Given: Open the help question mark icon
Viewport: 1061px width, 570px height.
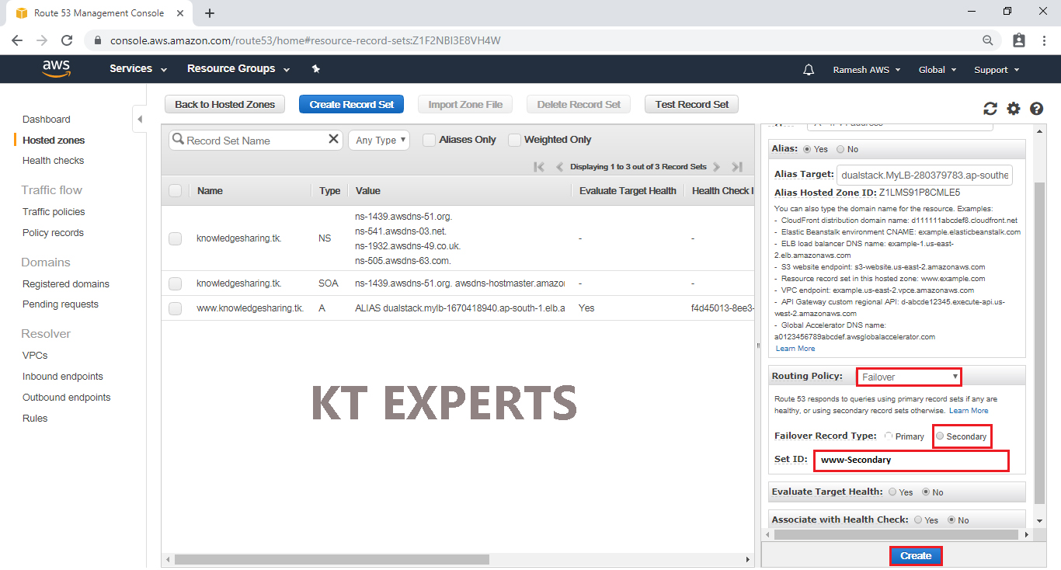Looking at the screenshot, I should (1036, 109).
